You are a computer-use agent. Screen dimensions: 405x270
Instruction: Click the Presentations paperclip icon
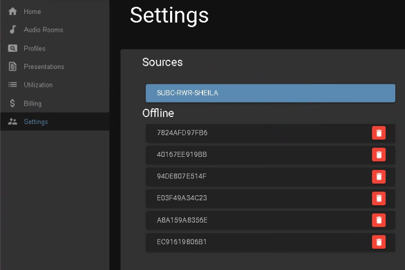coord(12,67)
